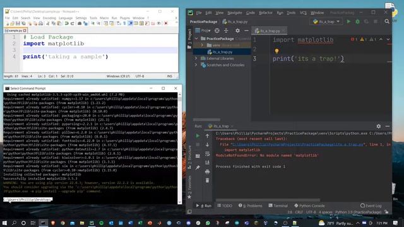Start debugging with the PyCharm bug icon
Screen dimensions: 404x227
click(358, 21)
